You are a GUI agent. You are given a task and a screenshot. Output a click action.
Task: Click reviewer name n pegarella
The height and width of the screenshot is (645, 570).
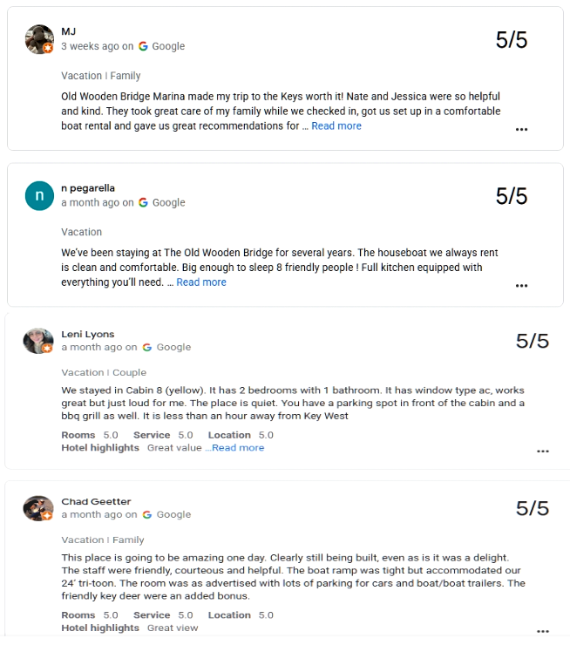point(87,188)
